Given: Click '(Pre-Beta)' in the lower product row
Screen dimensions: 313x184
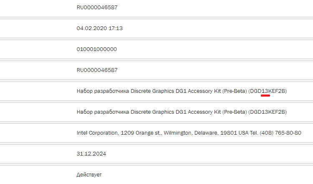Looking at the screenshot, I should pos(235,112).
